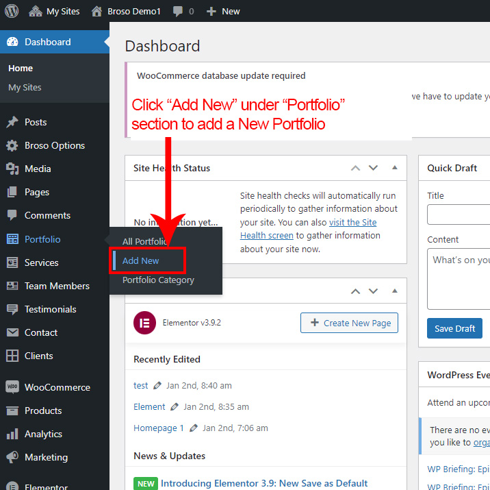490x490 pixels.
Task: Open All Portfolio from the flyout
Action: click(144, 241)
